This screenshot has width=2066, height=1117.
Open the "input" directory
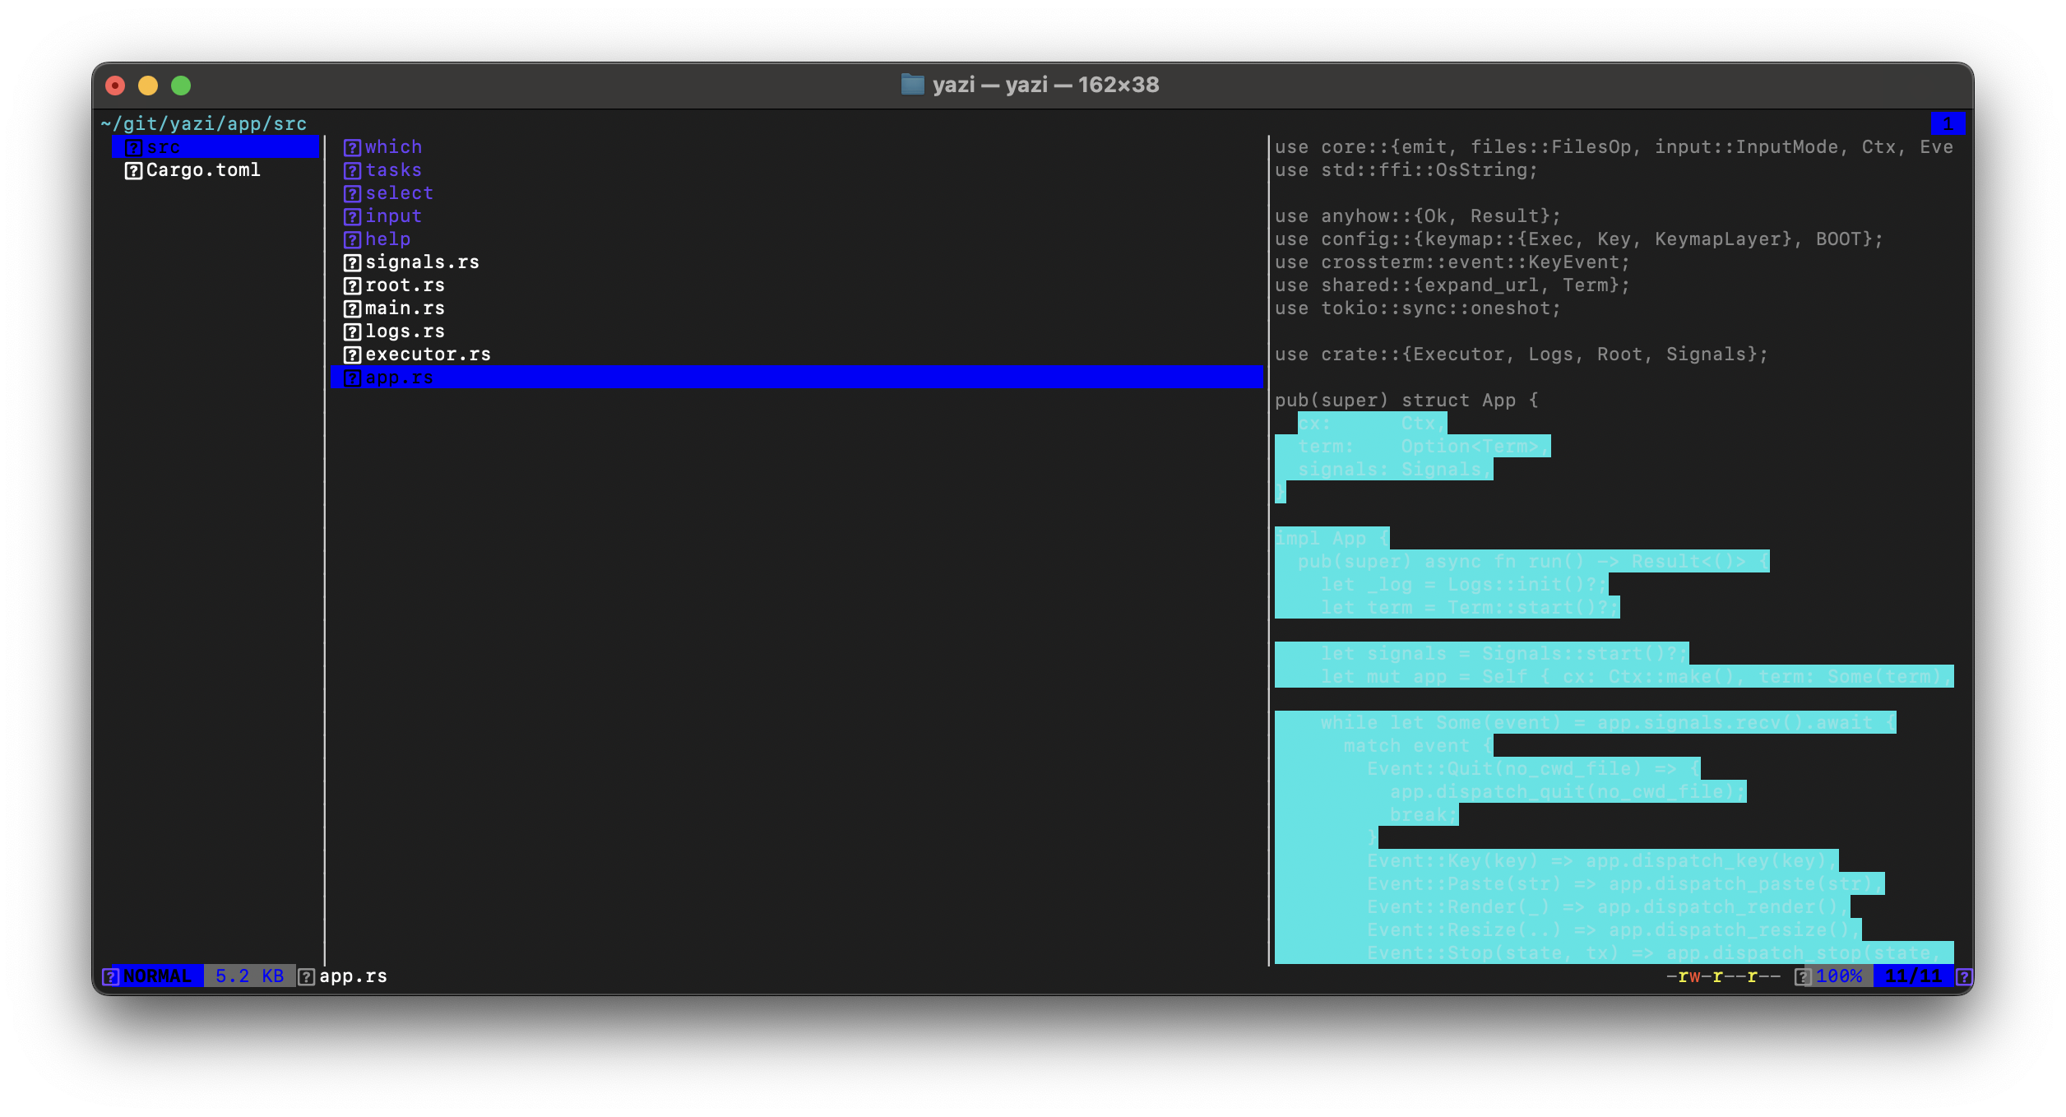[x=395, y=216]
